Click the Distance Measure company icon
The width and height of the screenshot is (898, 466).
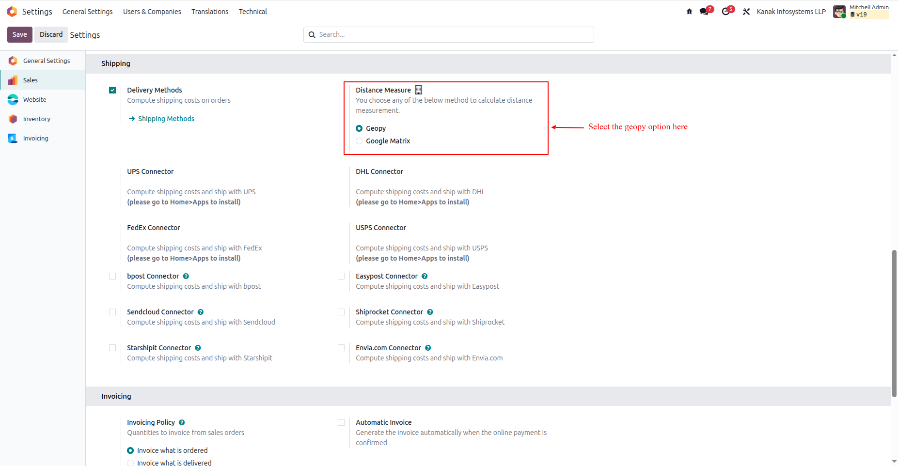pos(419,90)
